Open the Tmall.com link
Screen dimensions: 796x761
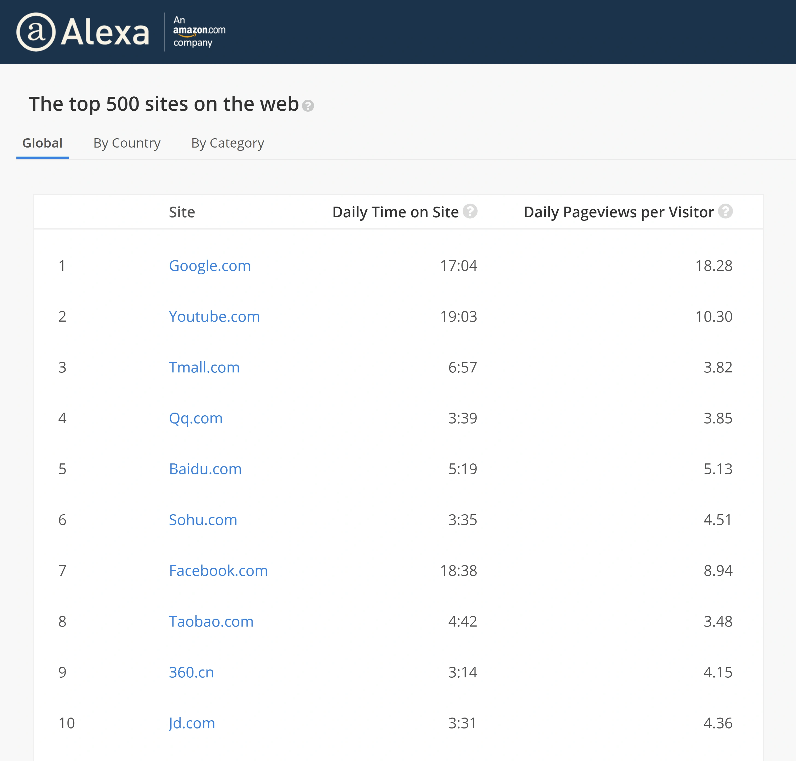point(204,367)
